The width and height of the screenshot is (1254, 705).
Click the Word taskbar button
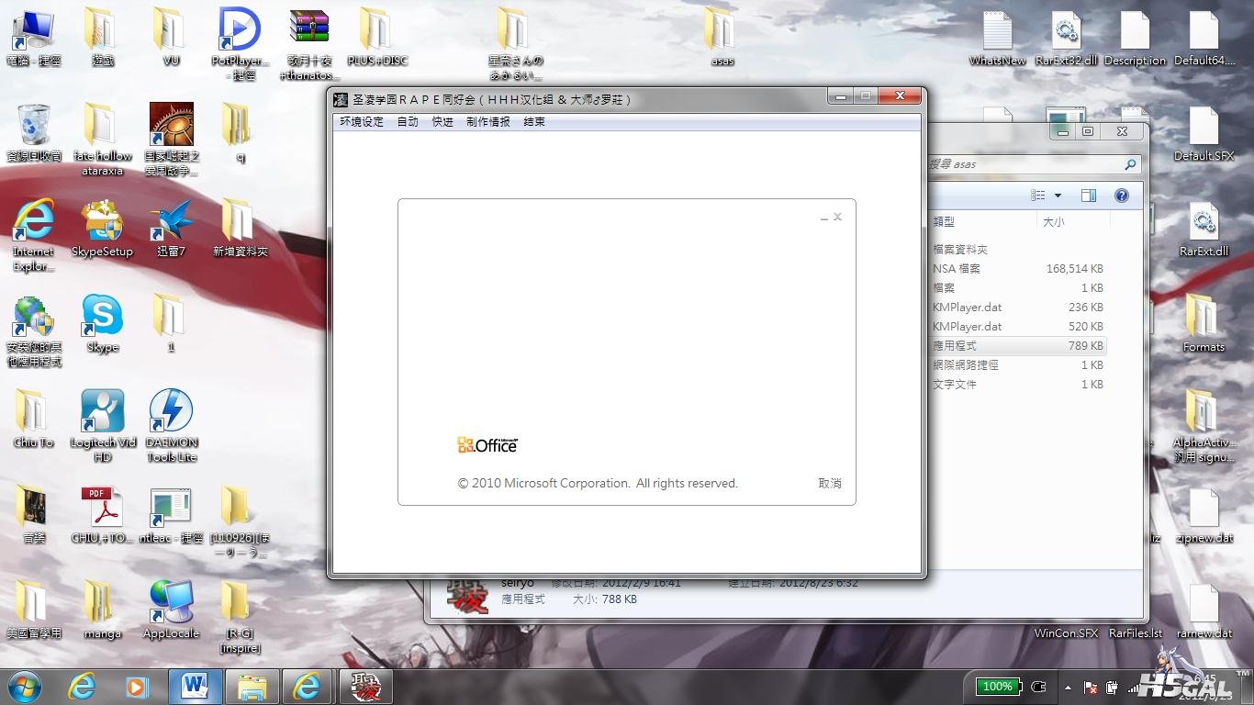coord(196,686)
